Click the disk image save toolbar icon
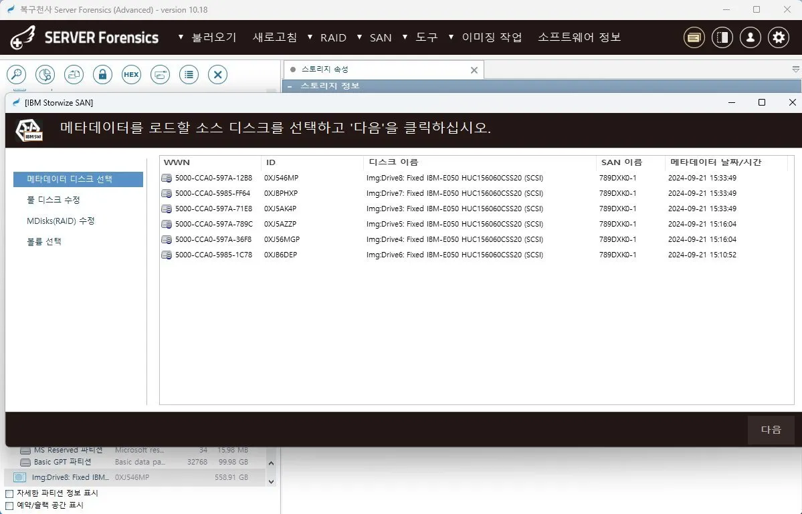This screenshot has width=802, height=514. pos(74,75)
